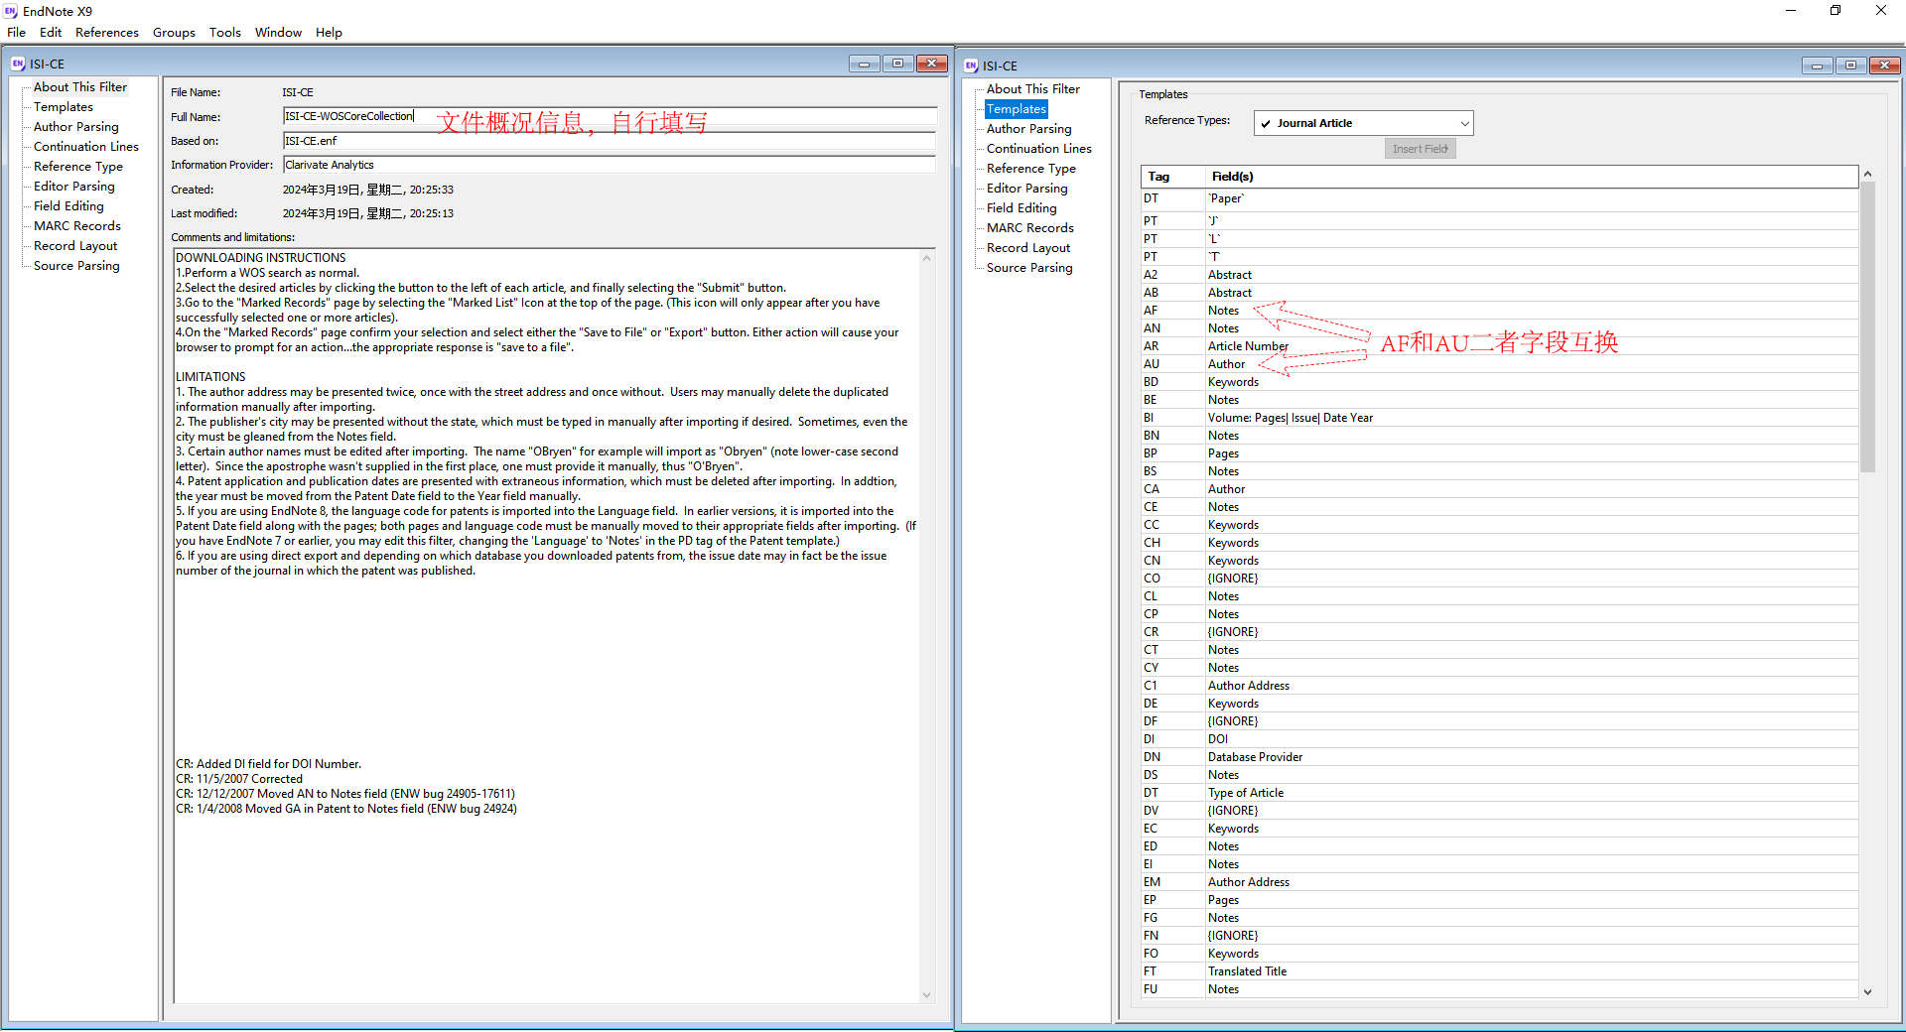This screenshot has width=1906, height=1032.
Task: Select Record Layout in left window
Action: pyautogui.click(x=75, y=246)
